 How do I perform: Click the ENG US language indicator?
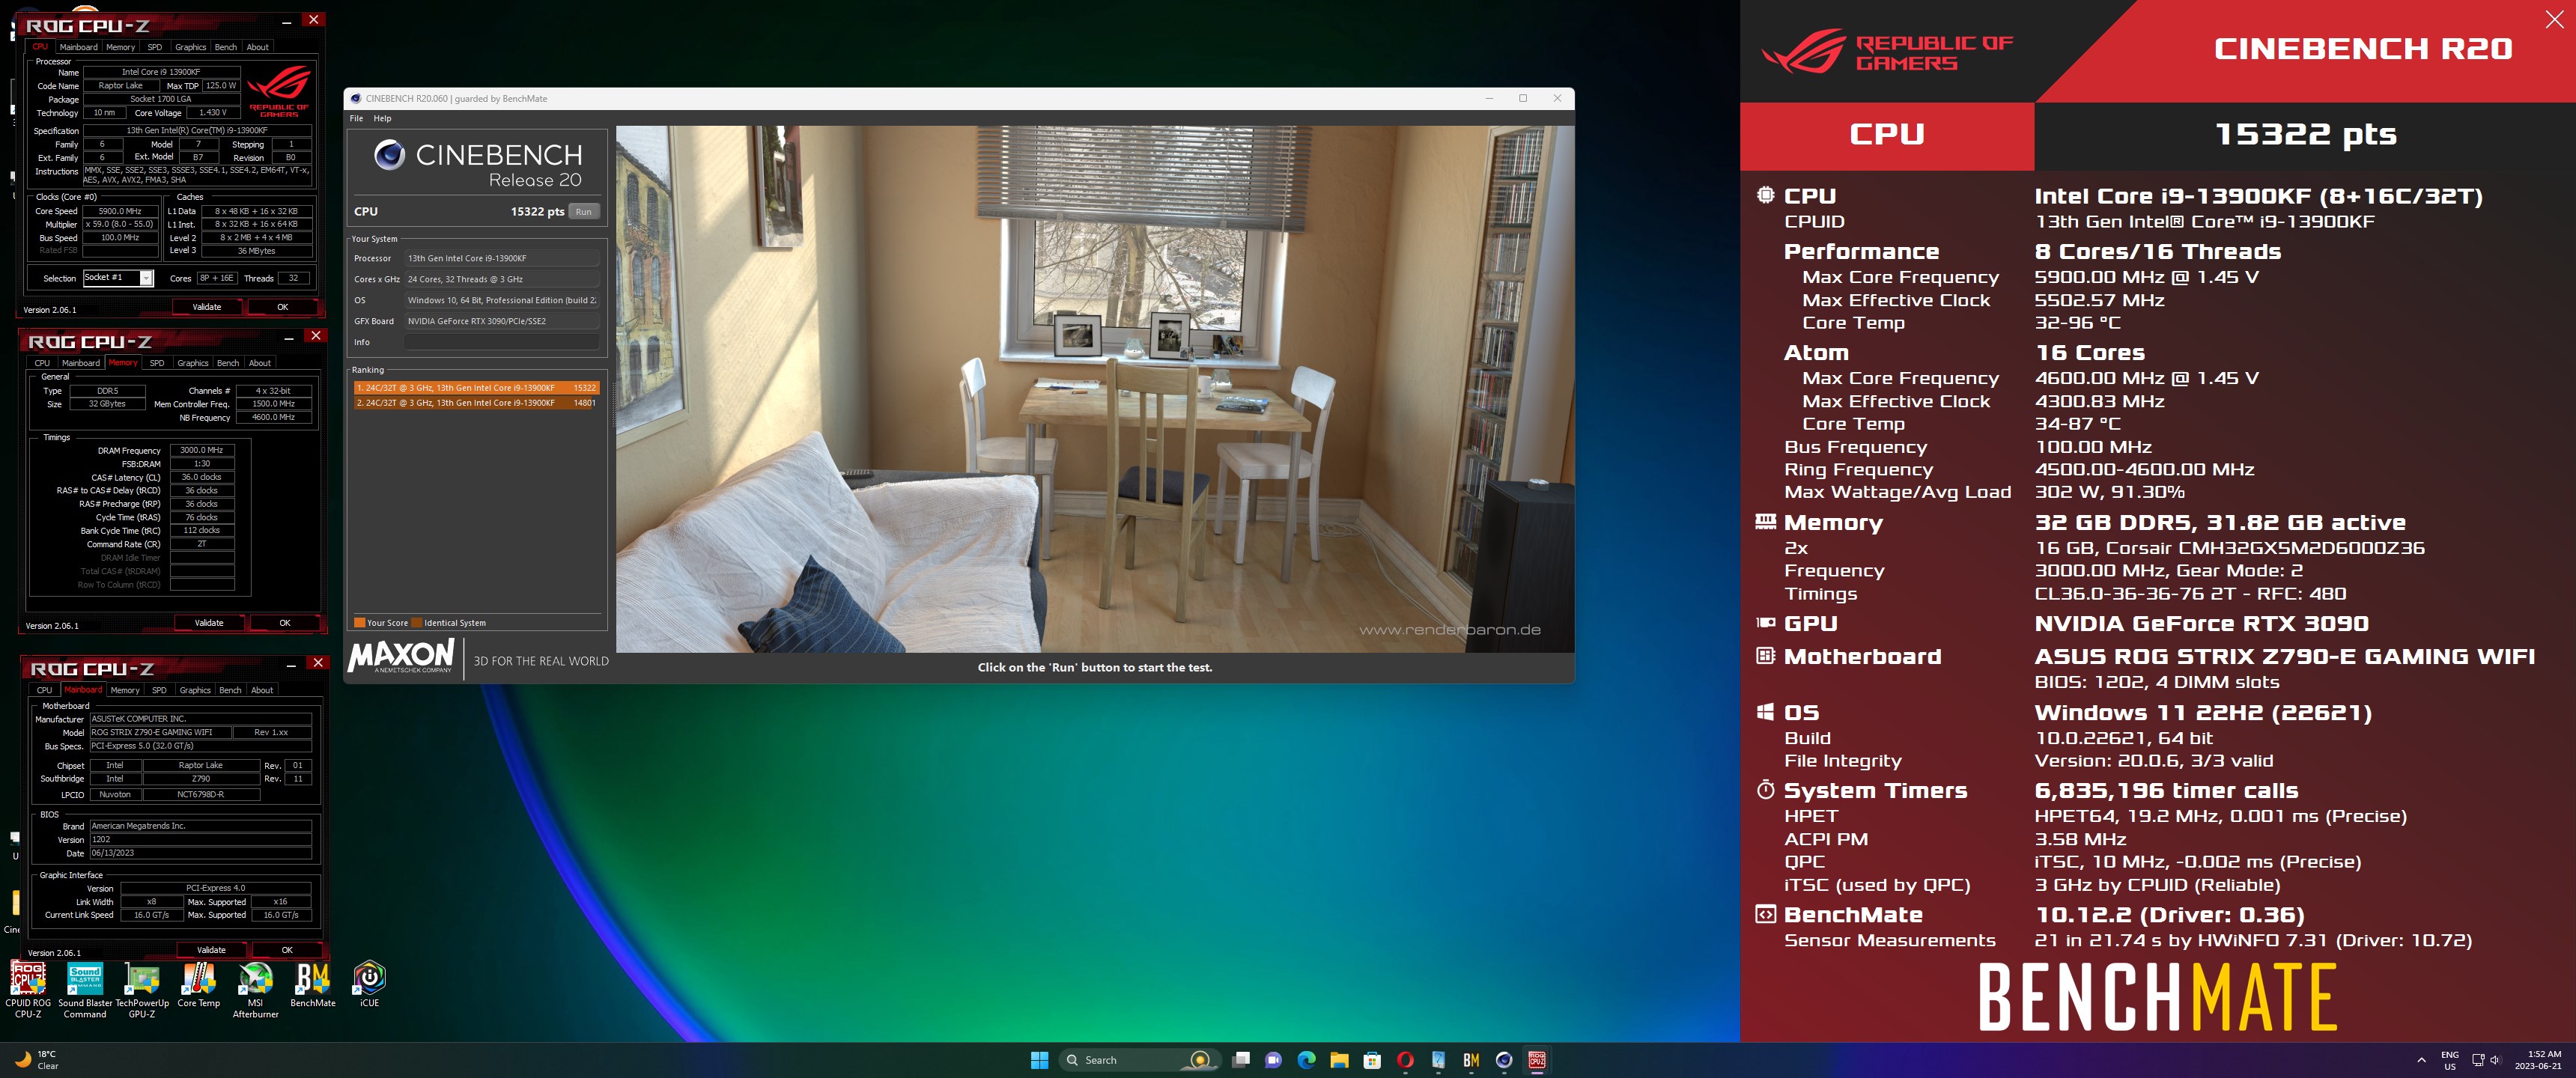2450,1060
